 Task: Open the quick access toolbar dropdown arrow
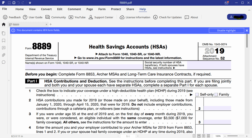30,3
